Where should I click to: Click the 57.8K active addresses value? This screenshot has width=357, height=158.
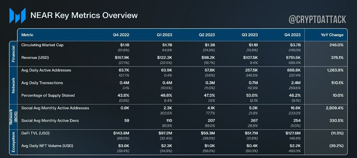point(209,70)
